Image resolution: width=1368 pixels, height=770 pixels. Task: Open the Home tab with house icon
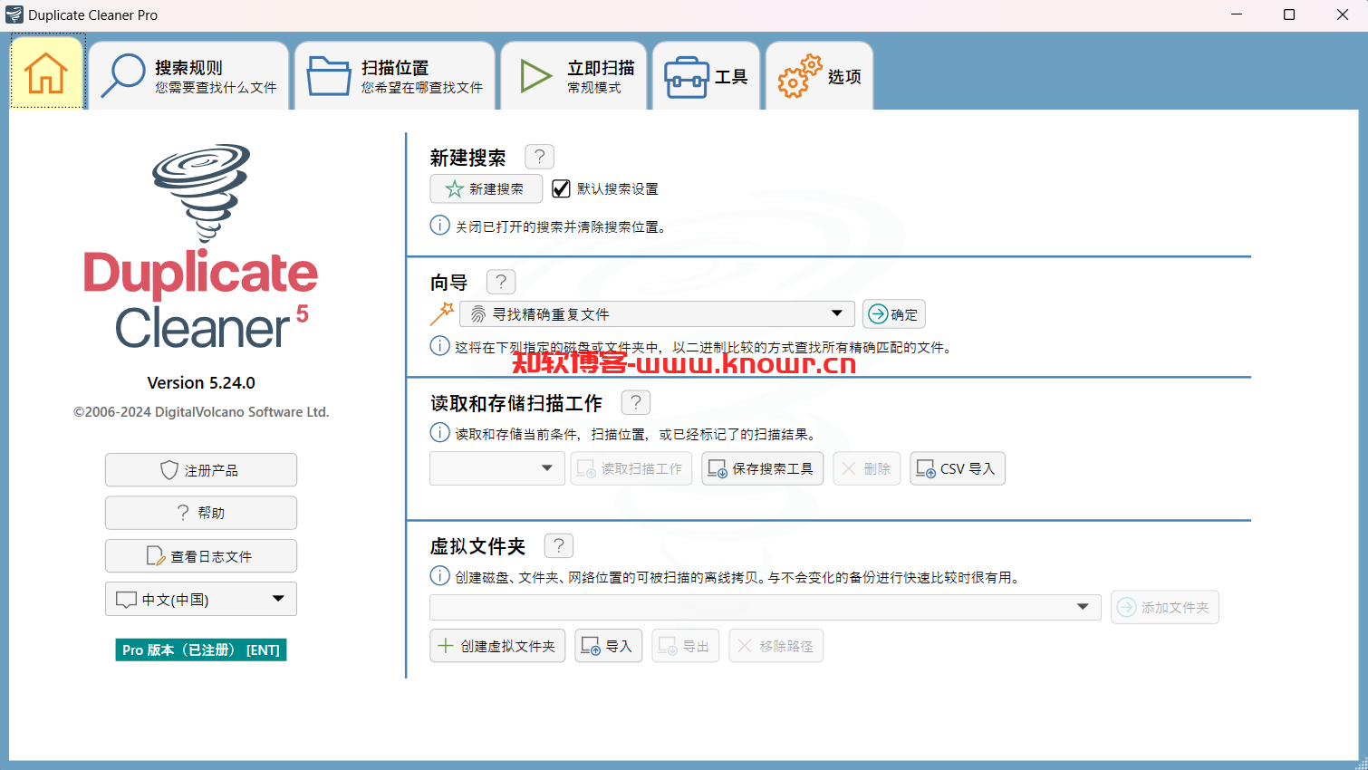47,72
